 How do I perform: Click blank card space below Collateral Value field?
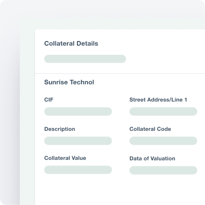click(x=78, y=189)
